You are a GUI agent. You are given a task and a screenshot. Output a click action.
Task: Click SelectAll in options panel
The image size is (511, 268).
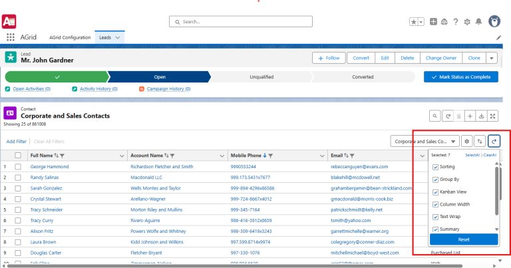472,155
